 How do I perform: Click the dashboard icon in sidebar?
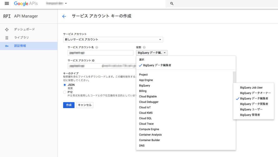[x=7, y=29]
